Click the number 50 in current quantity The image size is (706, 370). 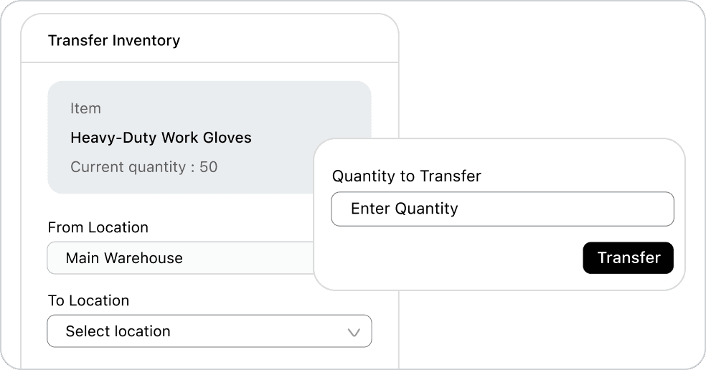tap(208, 167)
